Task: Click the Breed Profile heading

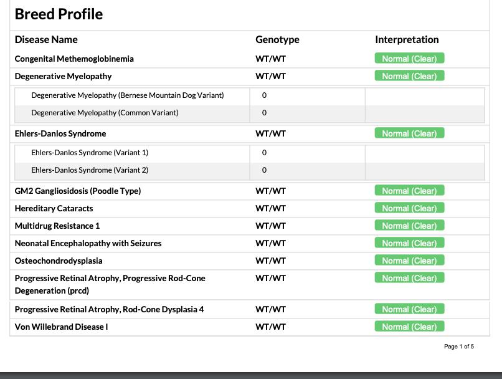Action: [59, 14]
